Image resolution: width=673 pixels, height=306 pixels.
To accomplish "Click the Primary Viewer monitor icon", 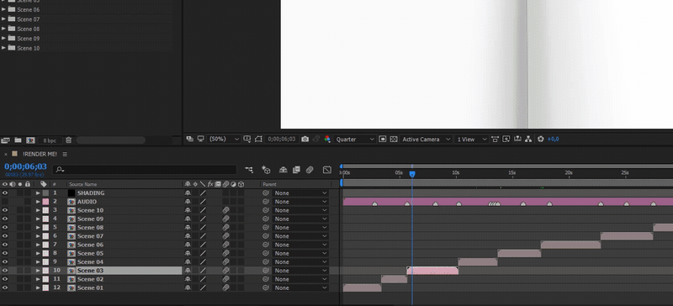I will click(200, 139).
